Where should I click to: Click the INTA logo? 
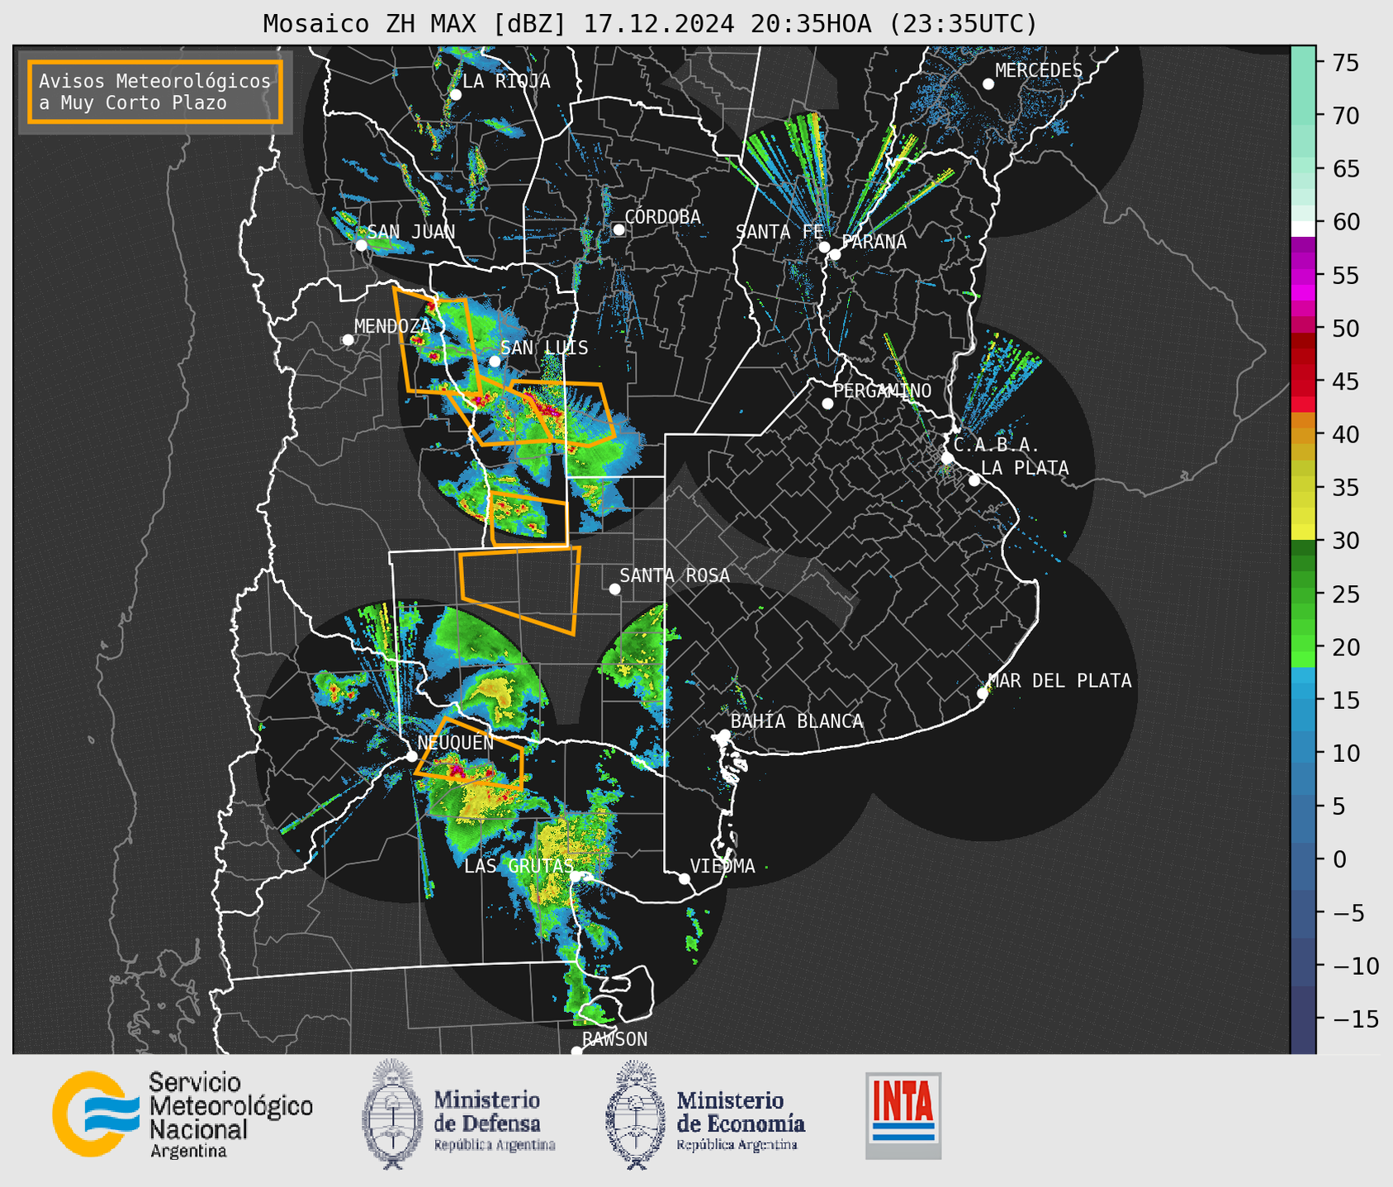coord(903,1115)
